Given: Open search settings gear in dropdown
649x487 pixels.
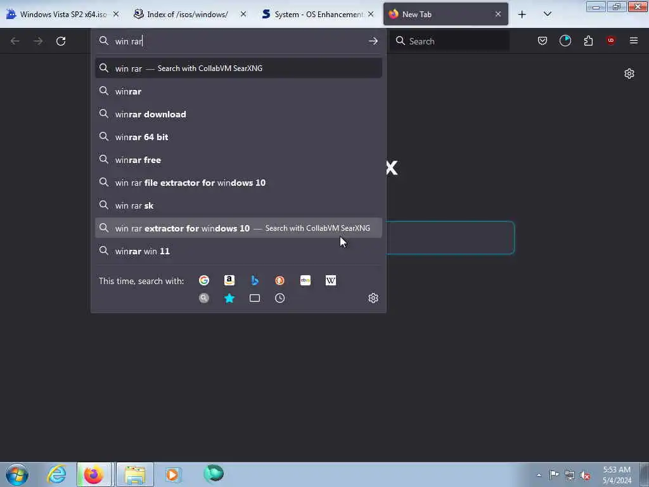Looking at the screenshot, I should pyautogui.click(x=373, y=298).
